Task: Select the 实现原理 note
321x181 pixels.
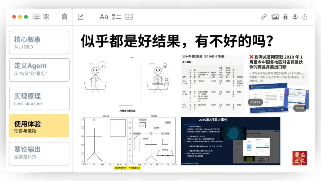Action: coord(39,98)
